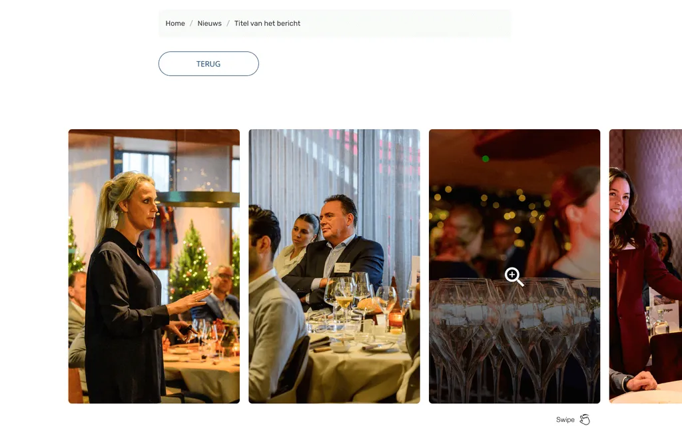
Task: Open the partly visible red blazer woman photo
Action: coord(645,266)
